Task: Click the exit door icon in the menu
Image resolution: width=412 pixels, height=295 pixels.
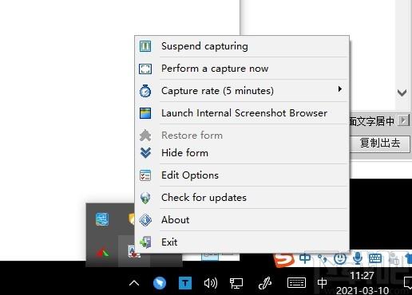Action: click(x=145, y=242)
